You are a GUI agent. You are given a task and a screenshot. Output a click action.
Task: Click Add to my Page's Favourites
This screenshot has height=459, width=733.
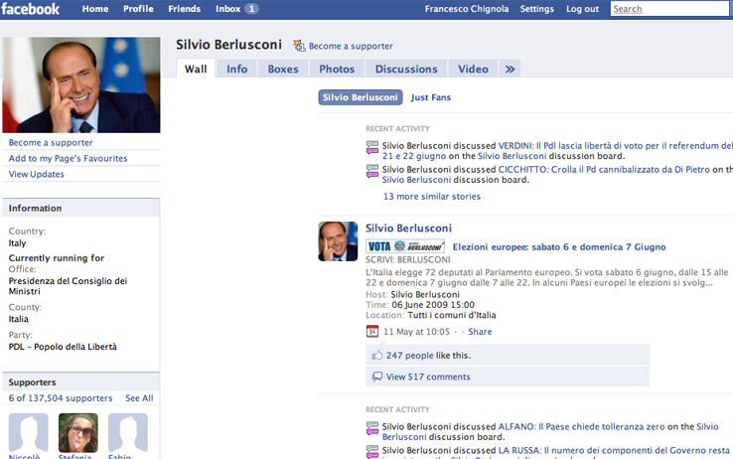click(x=69, y=158)
